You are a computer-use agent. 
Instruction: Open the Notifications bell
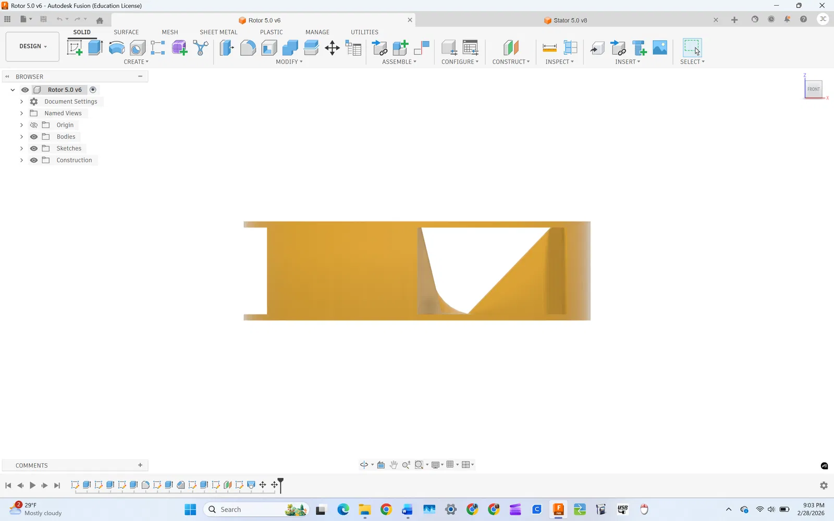[x=787, y=19]
